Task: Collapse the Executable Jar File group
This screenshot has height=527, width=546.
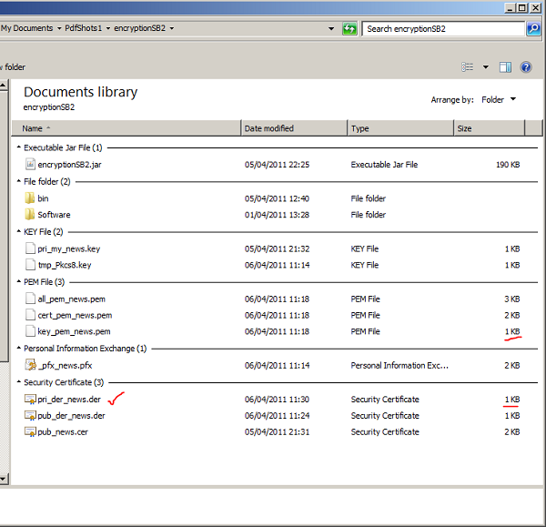Action: [19, 147]
